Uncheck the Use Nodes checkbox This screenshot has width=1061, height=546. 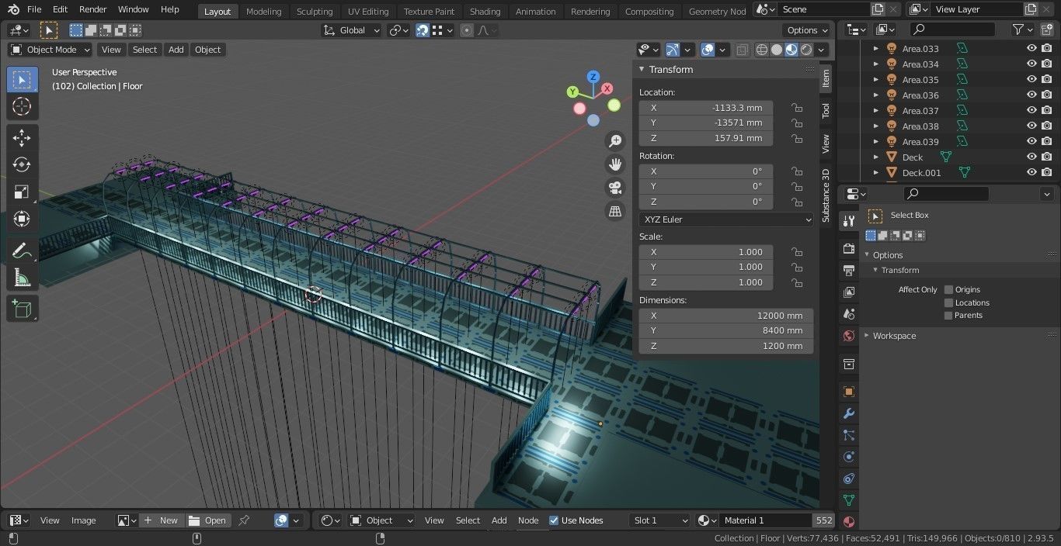pos(554,520)
